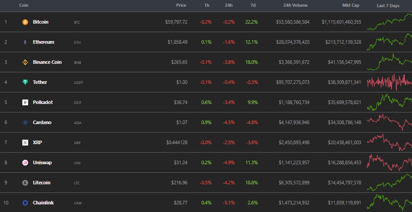
Task: Open the Ethereum coin name link
Action: [43, 42]
